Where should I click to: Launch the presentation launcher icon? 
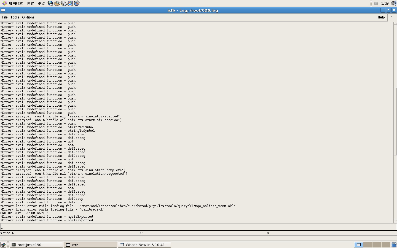tap(70, 3)
